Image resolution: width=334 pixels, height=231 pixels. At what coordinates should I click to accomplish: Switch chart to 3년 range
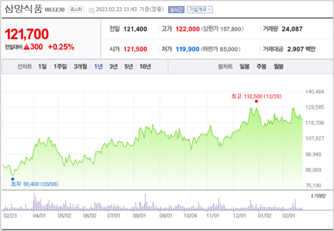click(x=114, y=67)
